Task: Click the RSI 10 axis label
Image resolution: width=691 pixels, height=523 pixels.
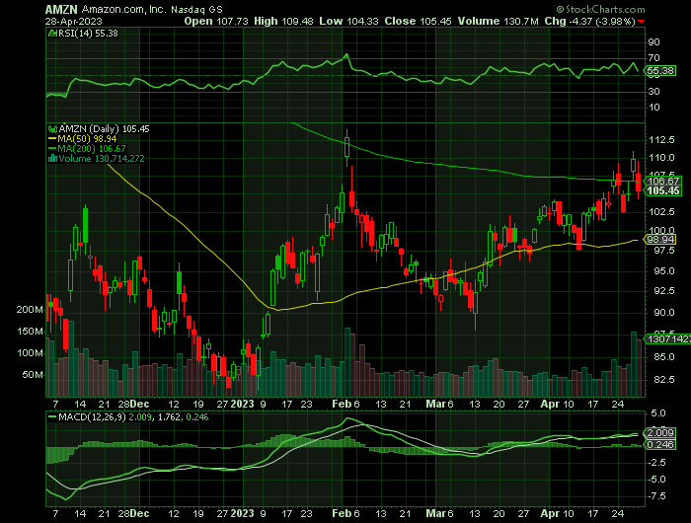Action: (653, 108)
